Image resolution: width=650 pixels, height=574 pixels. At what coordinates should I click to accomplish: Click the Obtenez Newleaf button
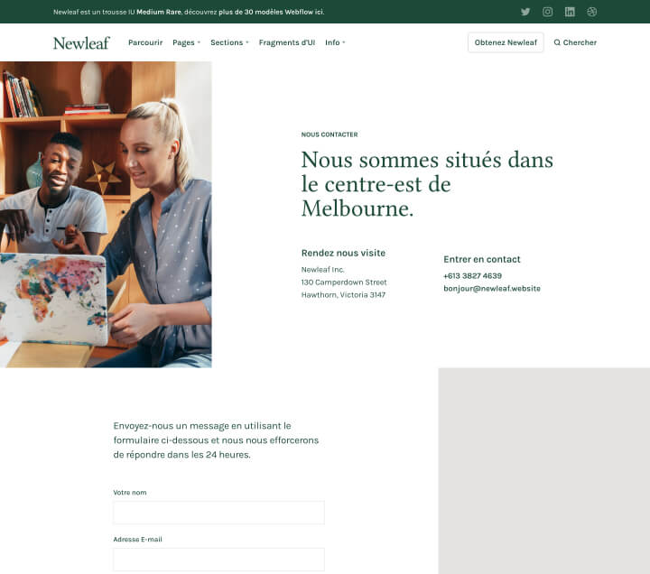tap(506, 42)
